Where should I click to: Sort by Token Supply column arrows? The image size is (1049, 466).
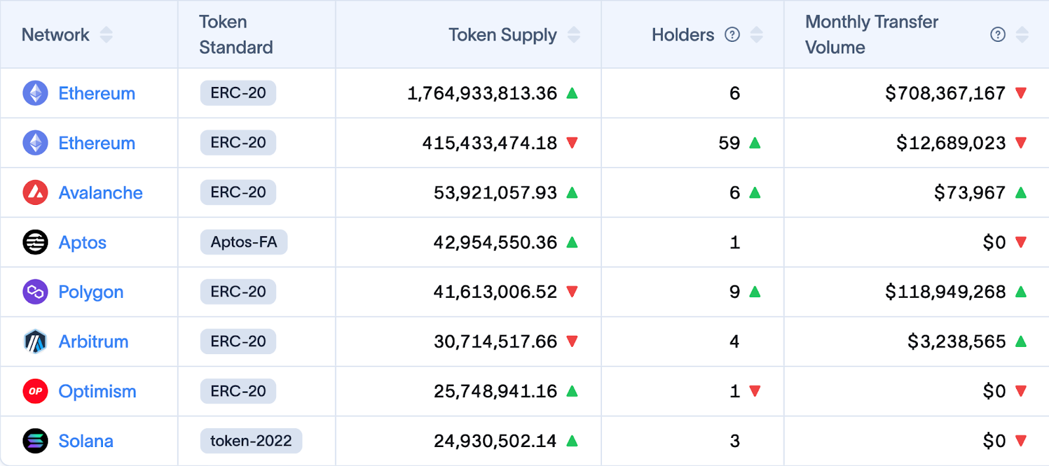pos(574,35)
